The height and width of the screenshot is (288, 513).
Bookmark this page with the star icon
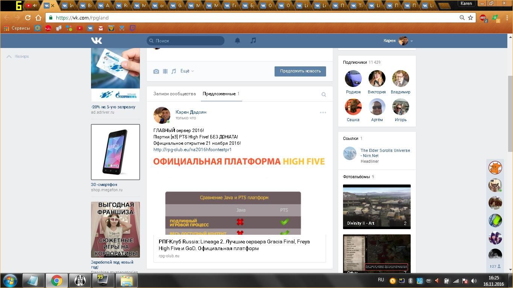470,18
